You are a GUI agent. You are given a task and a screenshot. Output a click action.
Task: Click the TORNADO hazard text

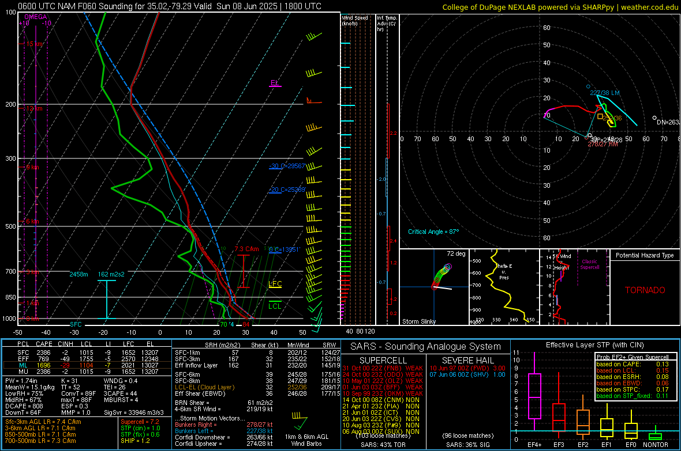[645, 290]
